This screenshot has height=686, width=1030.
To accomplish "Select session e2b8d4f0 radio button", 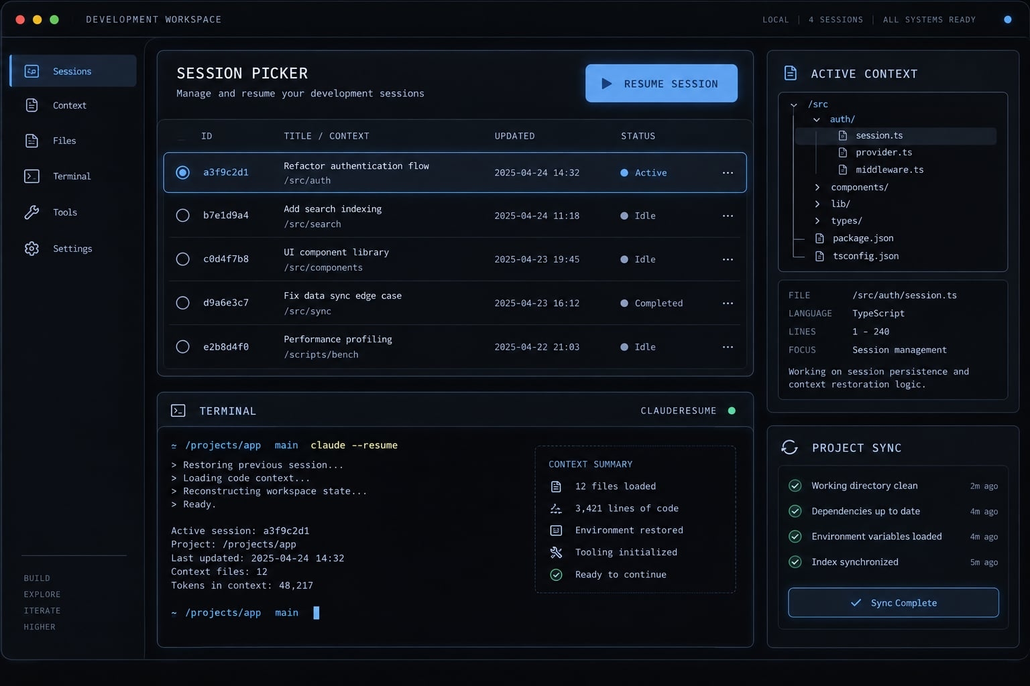I will 182,347.
